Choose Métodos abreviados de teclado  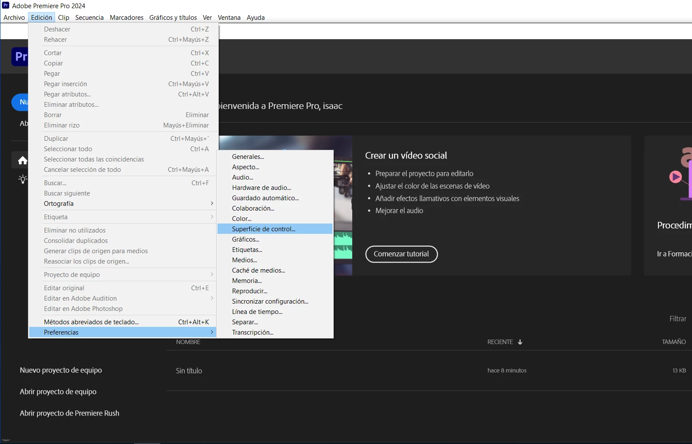pos(123,322)
